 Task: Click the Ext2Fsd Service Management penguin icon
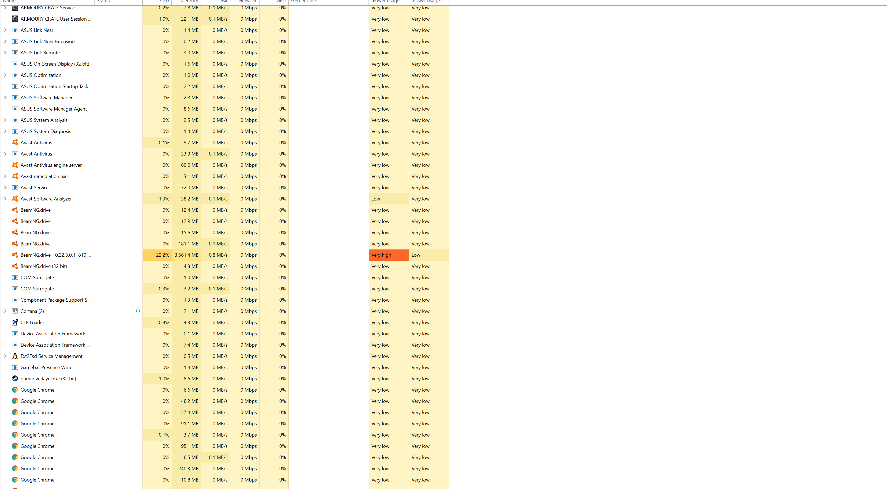pyautogui.click(x=15, y=356)
